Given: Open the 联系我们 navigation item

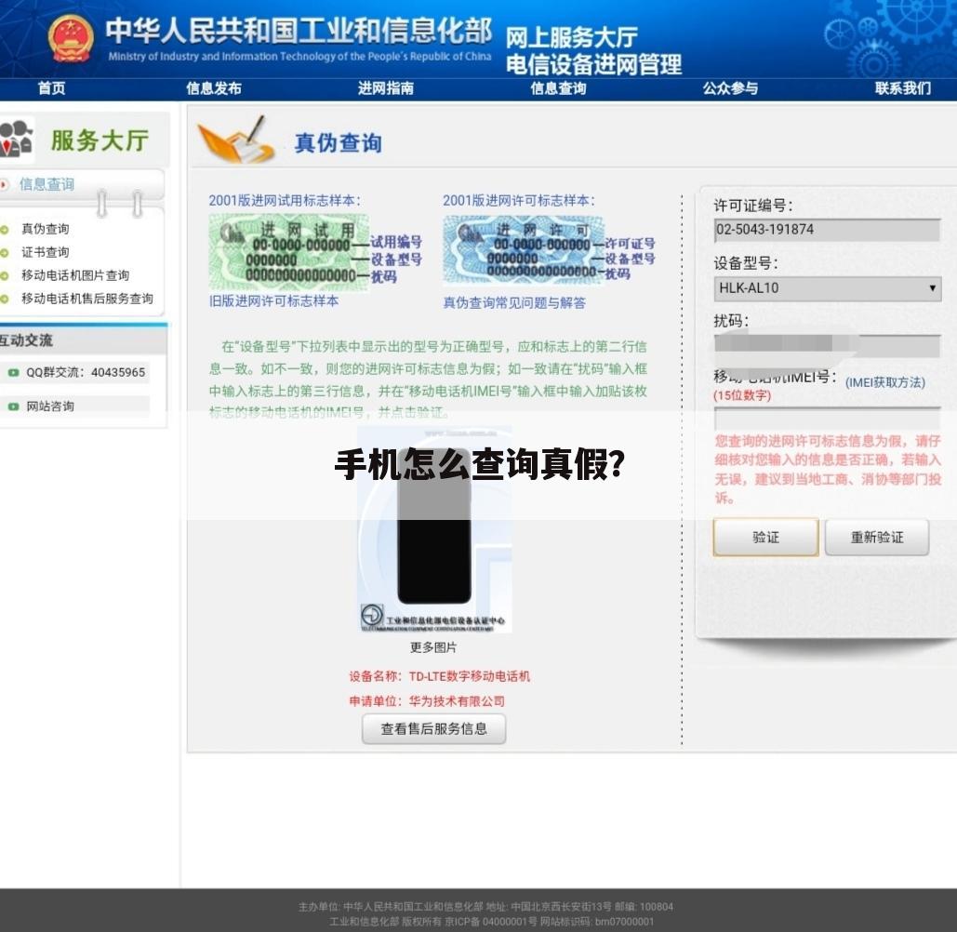Looking at the screenshot, I should pos(903,88).
